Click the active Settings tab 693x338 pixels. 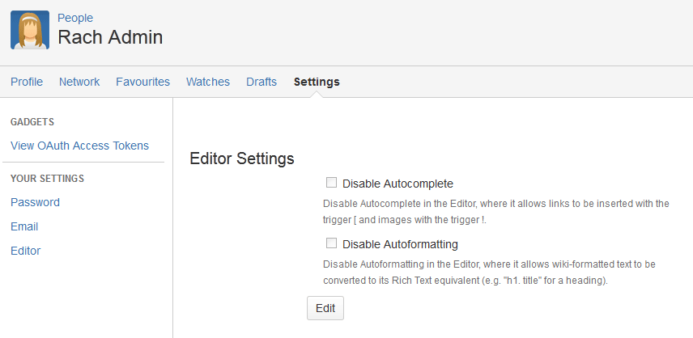(x=317, y=82)
